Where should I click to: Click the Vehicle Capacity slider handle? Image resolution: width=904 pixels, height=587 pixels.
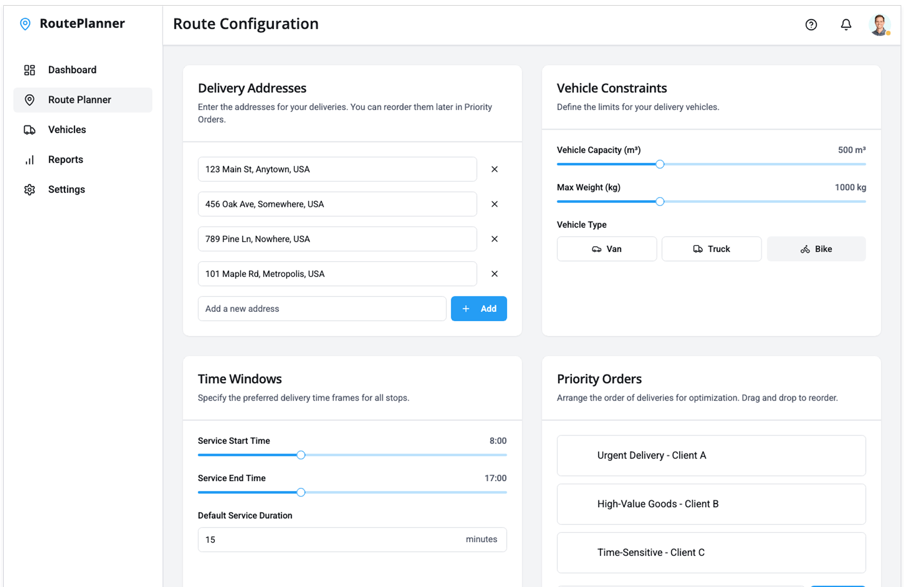click(x=660, y=164)
